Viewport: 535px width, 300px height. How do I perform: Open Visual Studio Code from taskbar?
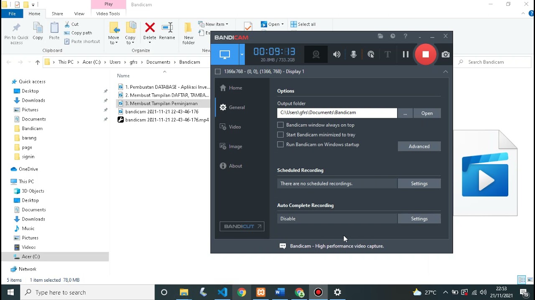tap(222, 292)
